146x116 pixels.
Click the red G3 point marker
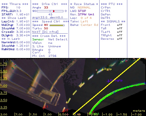[63, 112]
